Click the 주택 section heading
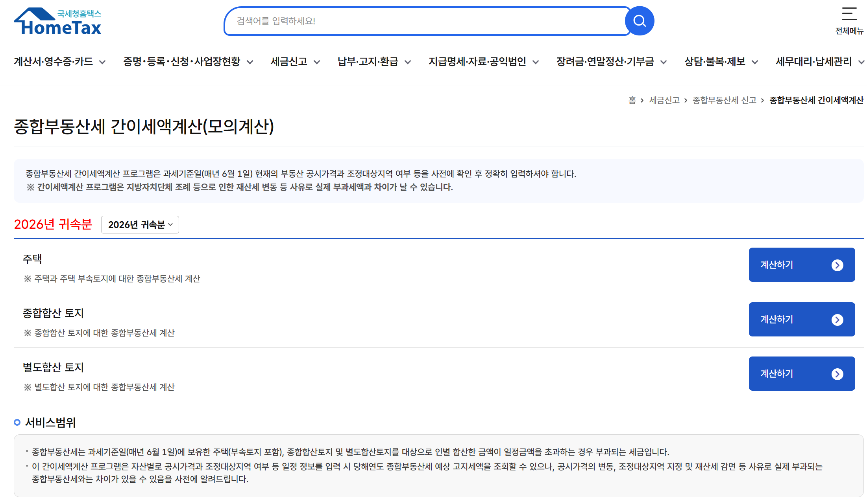Image resolution: width=867 pixels, height=498 pixels. coord(32,259)
